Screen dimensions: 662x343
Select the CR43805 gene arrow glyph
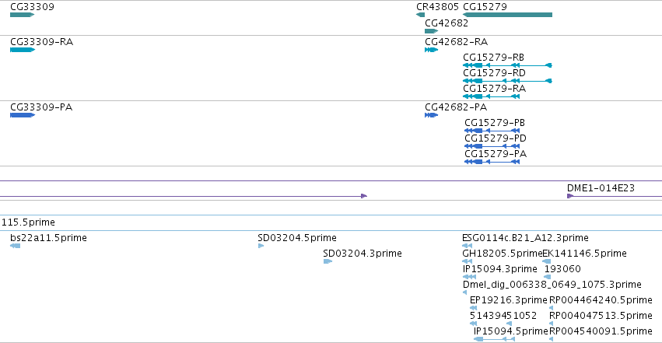pyautogui.click(x=421, y=15)
